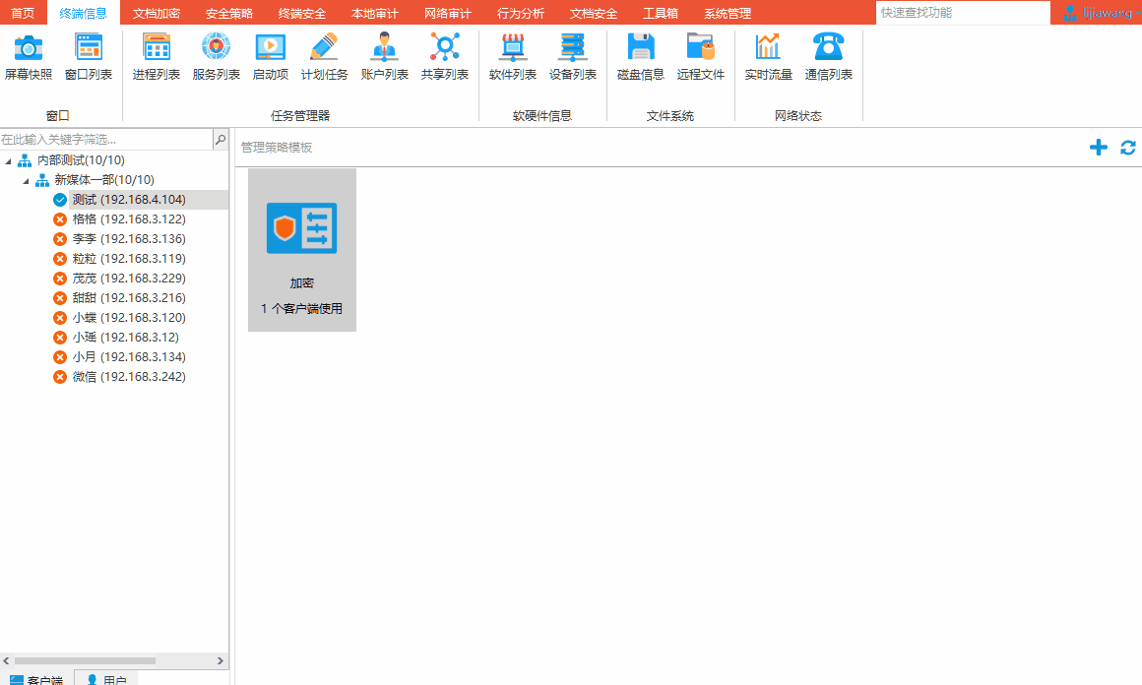Open the 进程列表 process list
Screen dimensions: 1142x685
(x=157, y=47)
